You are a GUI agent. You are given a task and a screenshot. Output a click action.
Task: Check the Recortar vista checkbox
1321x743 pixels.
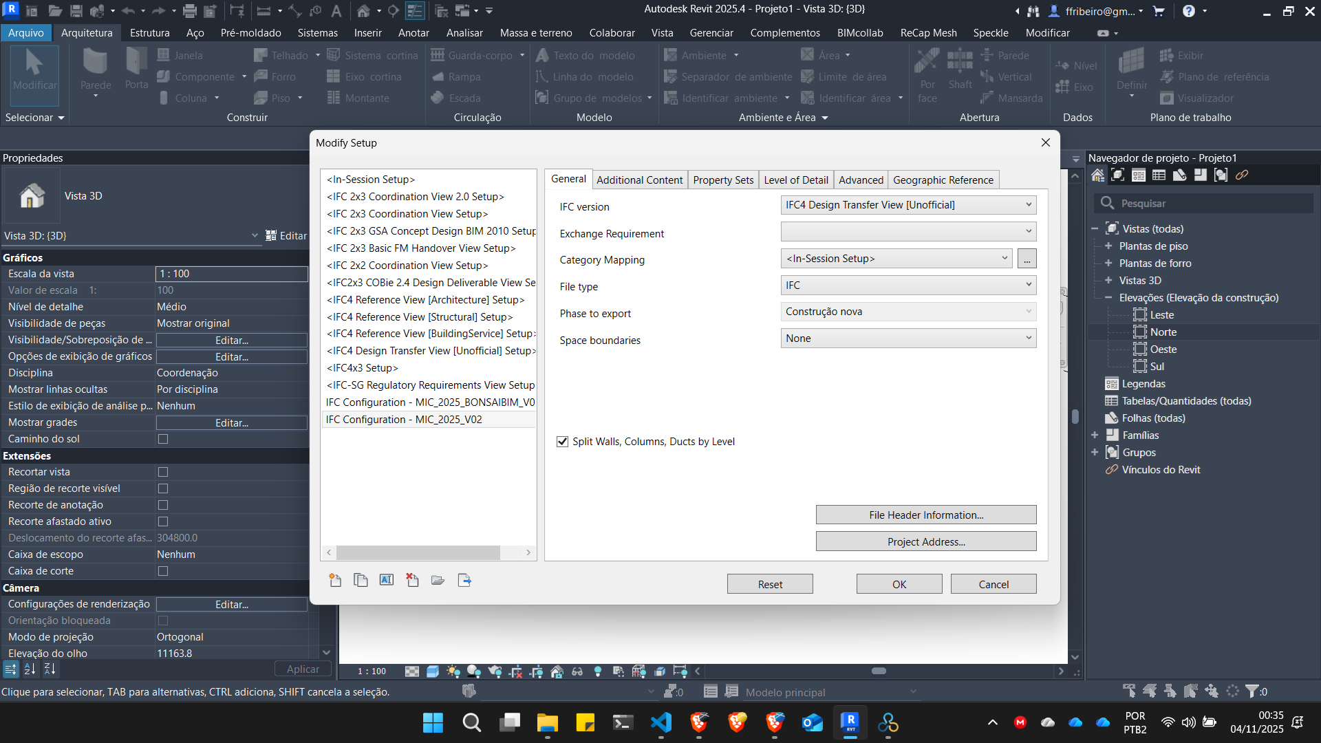[x=163, y=472]
